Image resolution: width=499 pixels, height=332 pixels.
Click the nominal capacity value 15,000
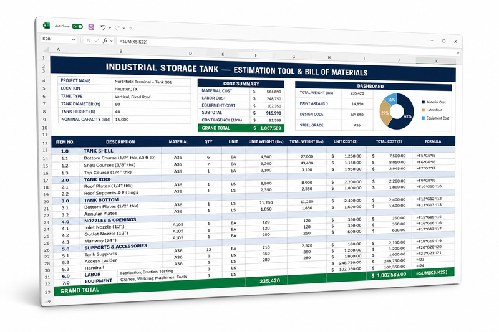pyautogui.click(x=151, y=120)
